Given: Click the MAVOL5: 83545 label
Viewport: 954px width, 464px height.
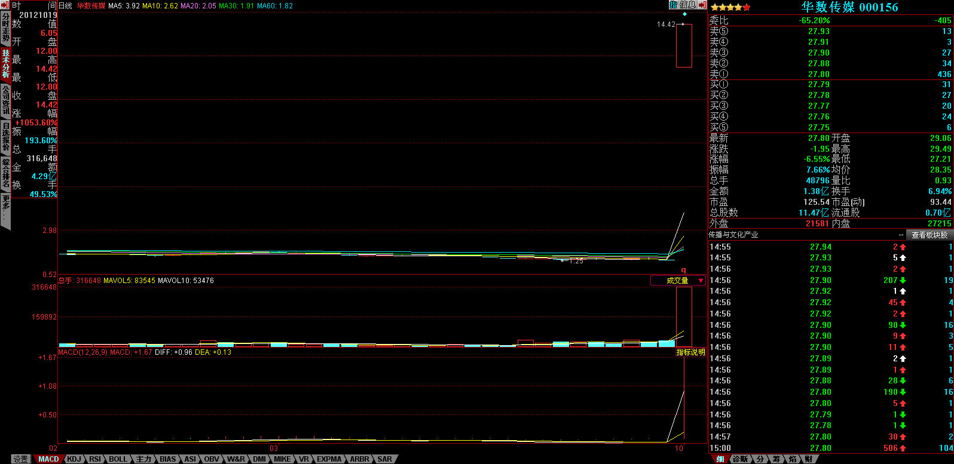Looking at the screenshot, I should click(129, 281).
